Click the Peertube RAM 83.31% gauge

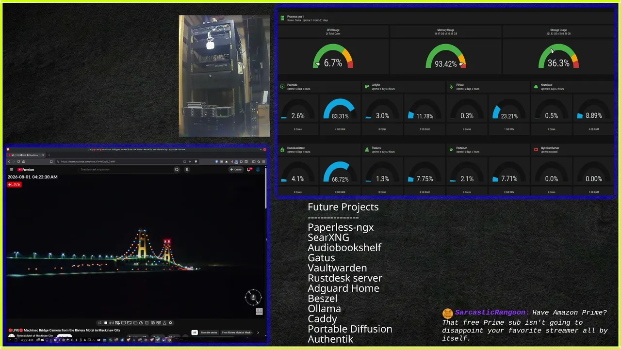(340, 110)
